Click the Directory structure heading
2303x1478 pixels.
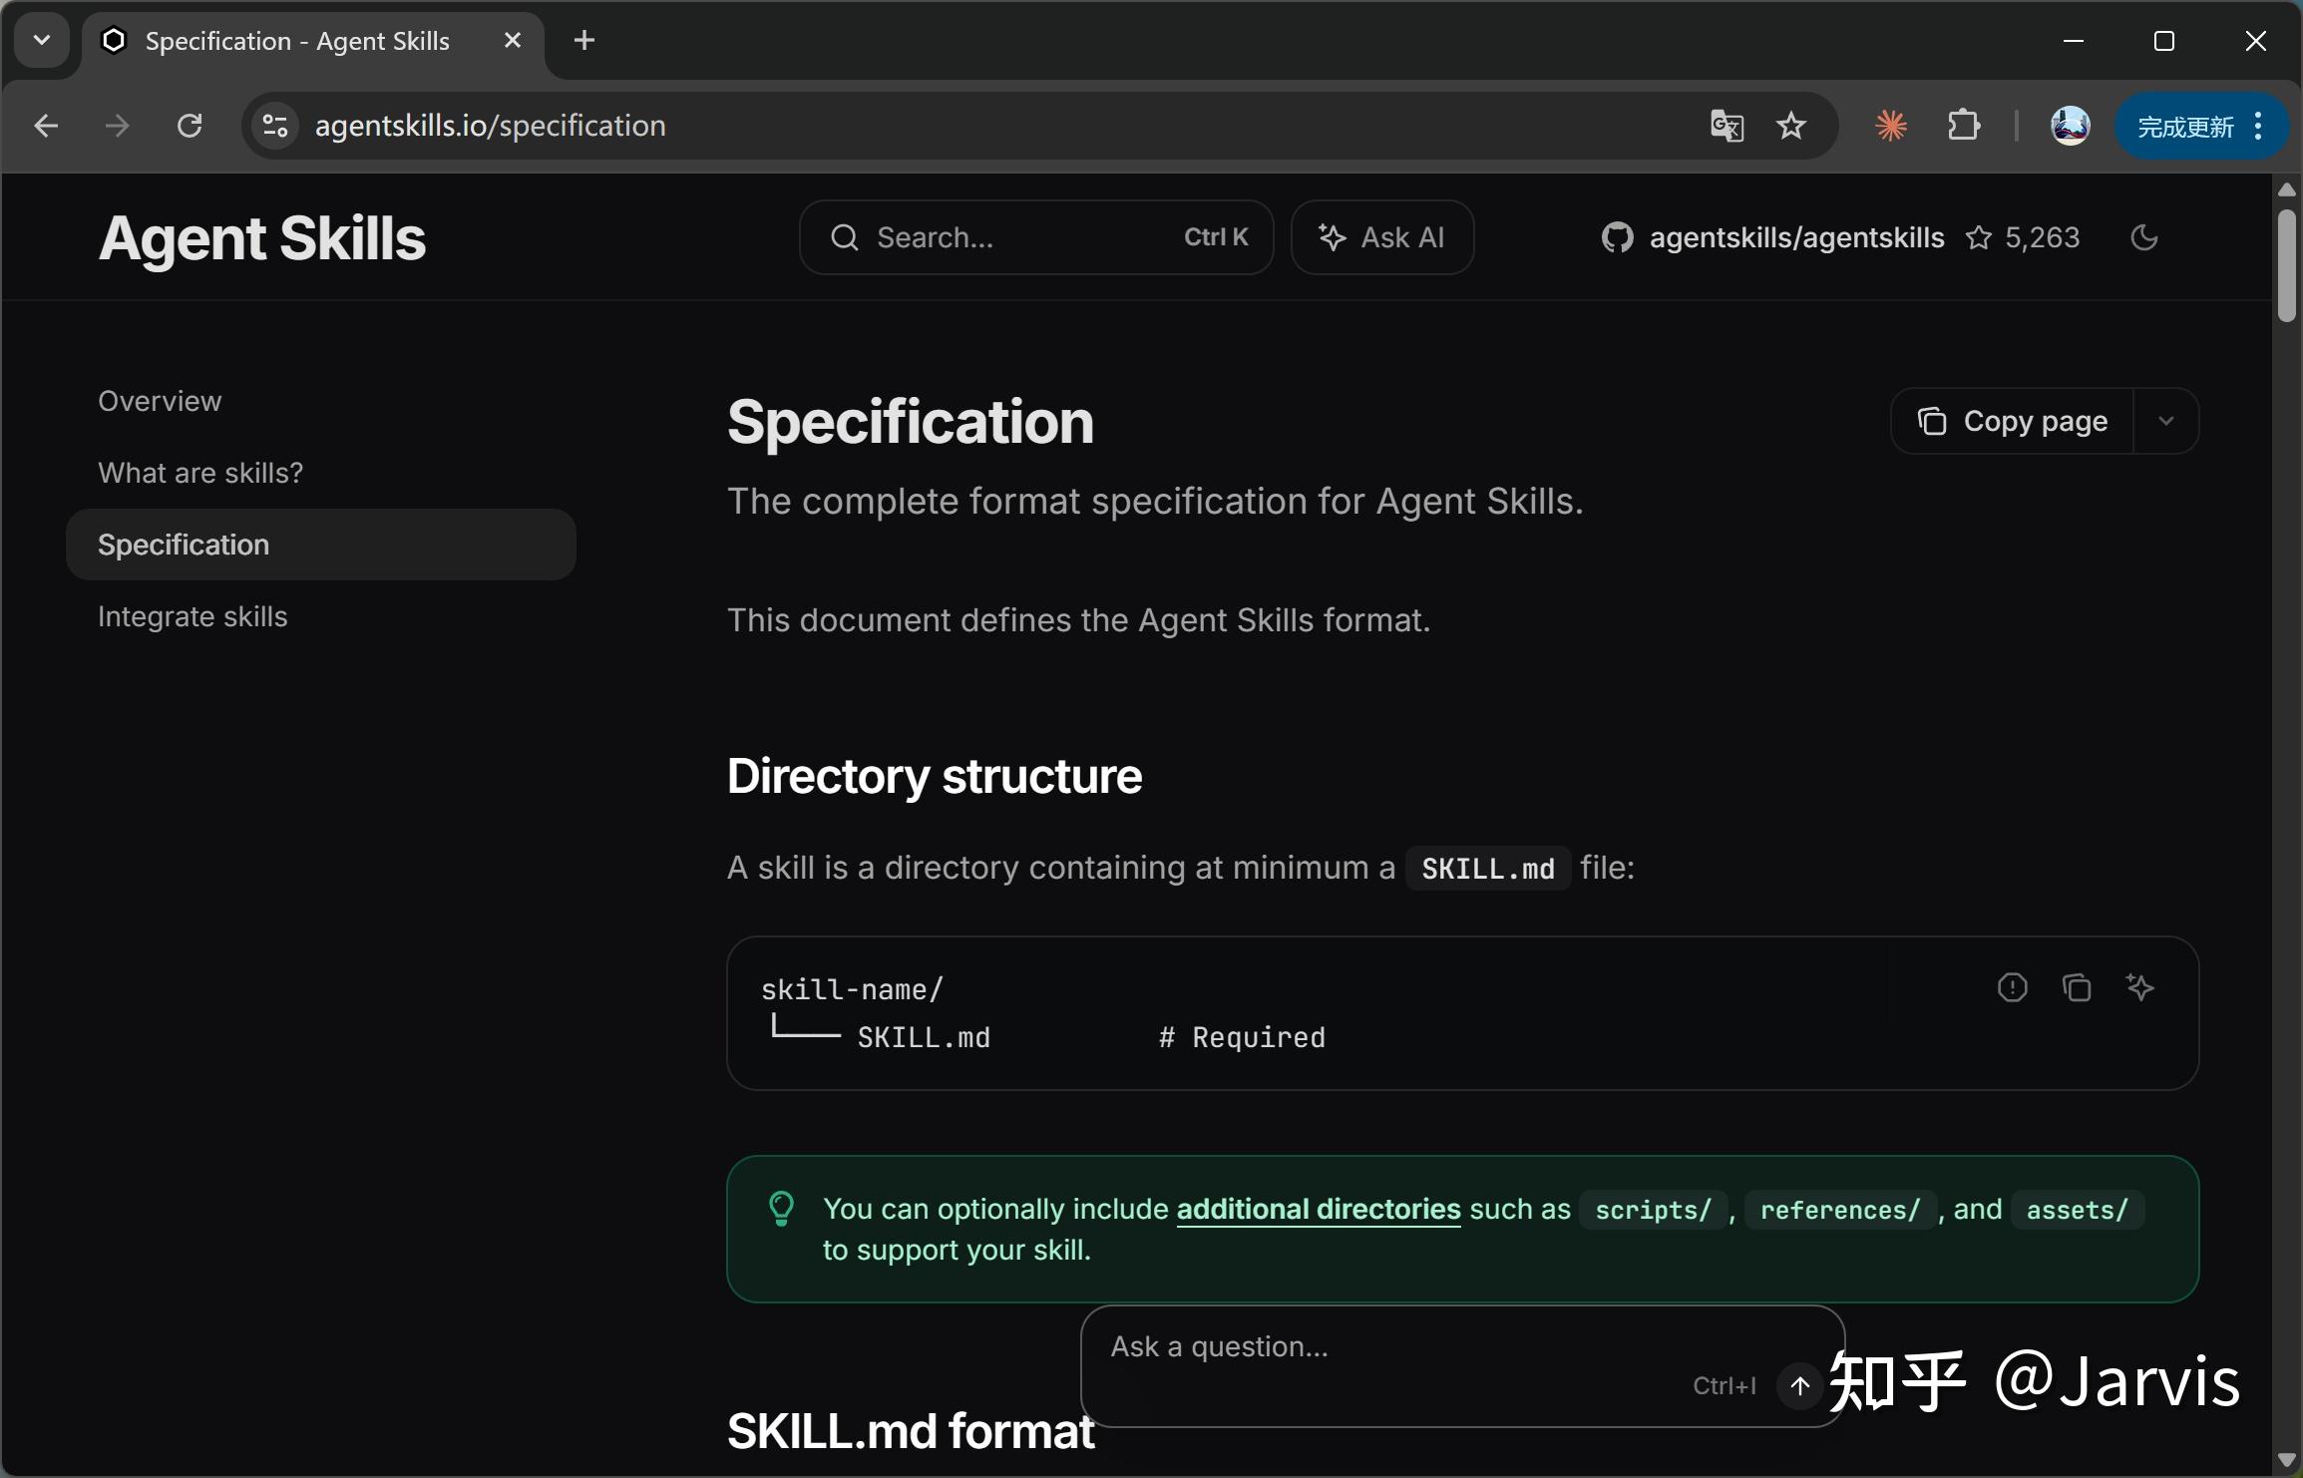[935, 776]
